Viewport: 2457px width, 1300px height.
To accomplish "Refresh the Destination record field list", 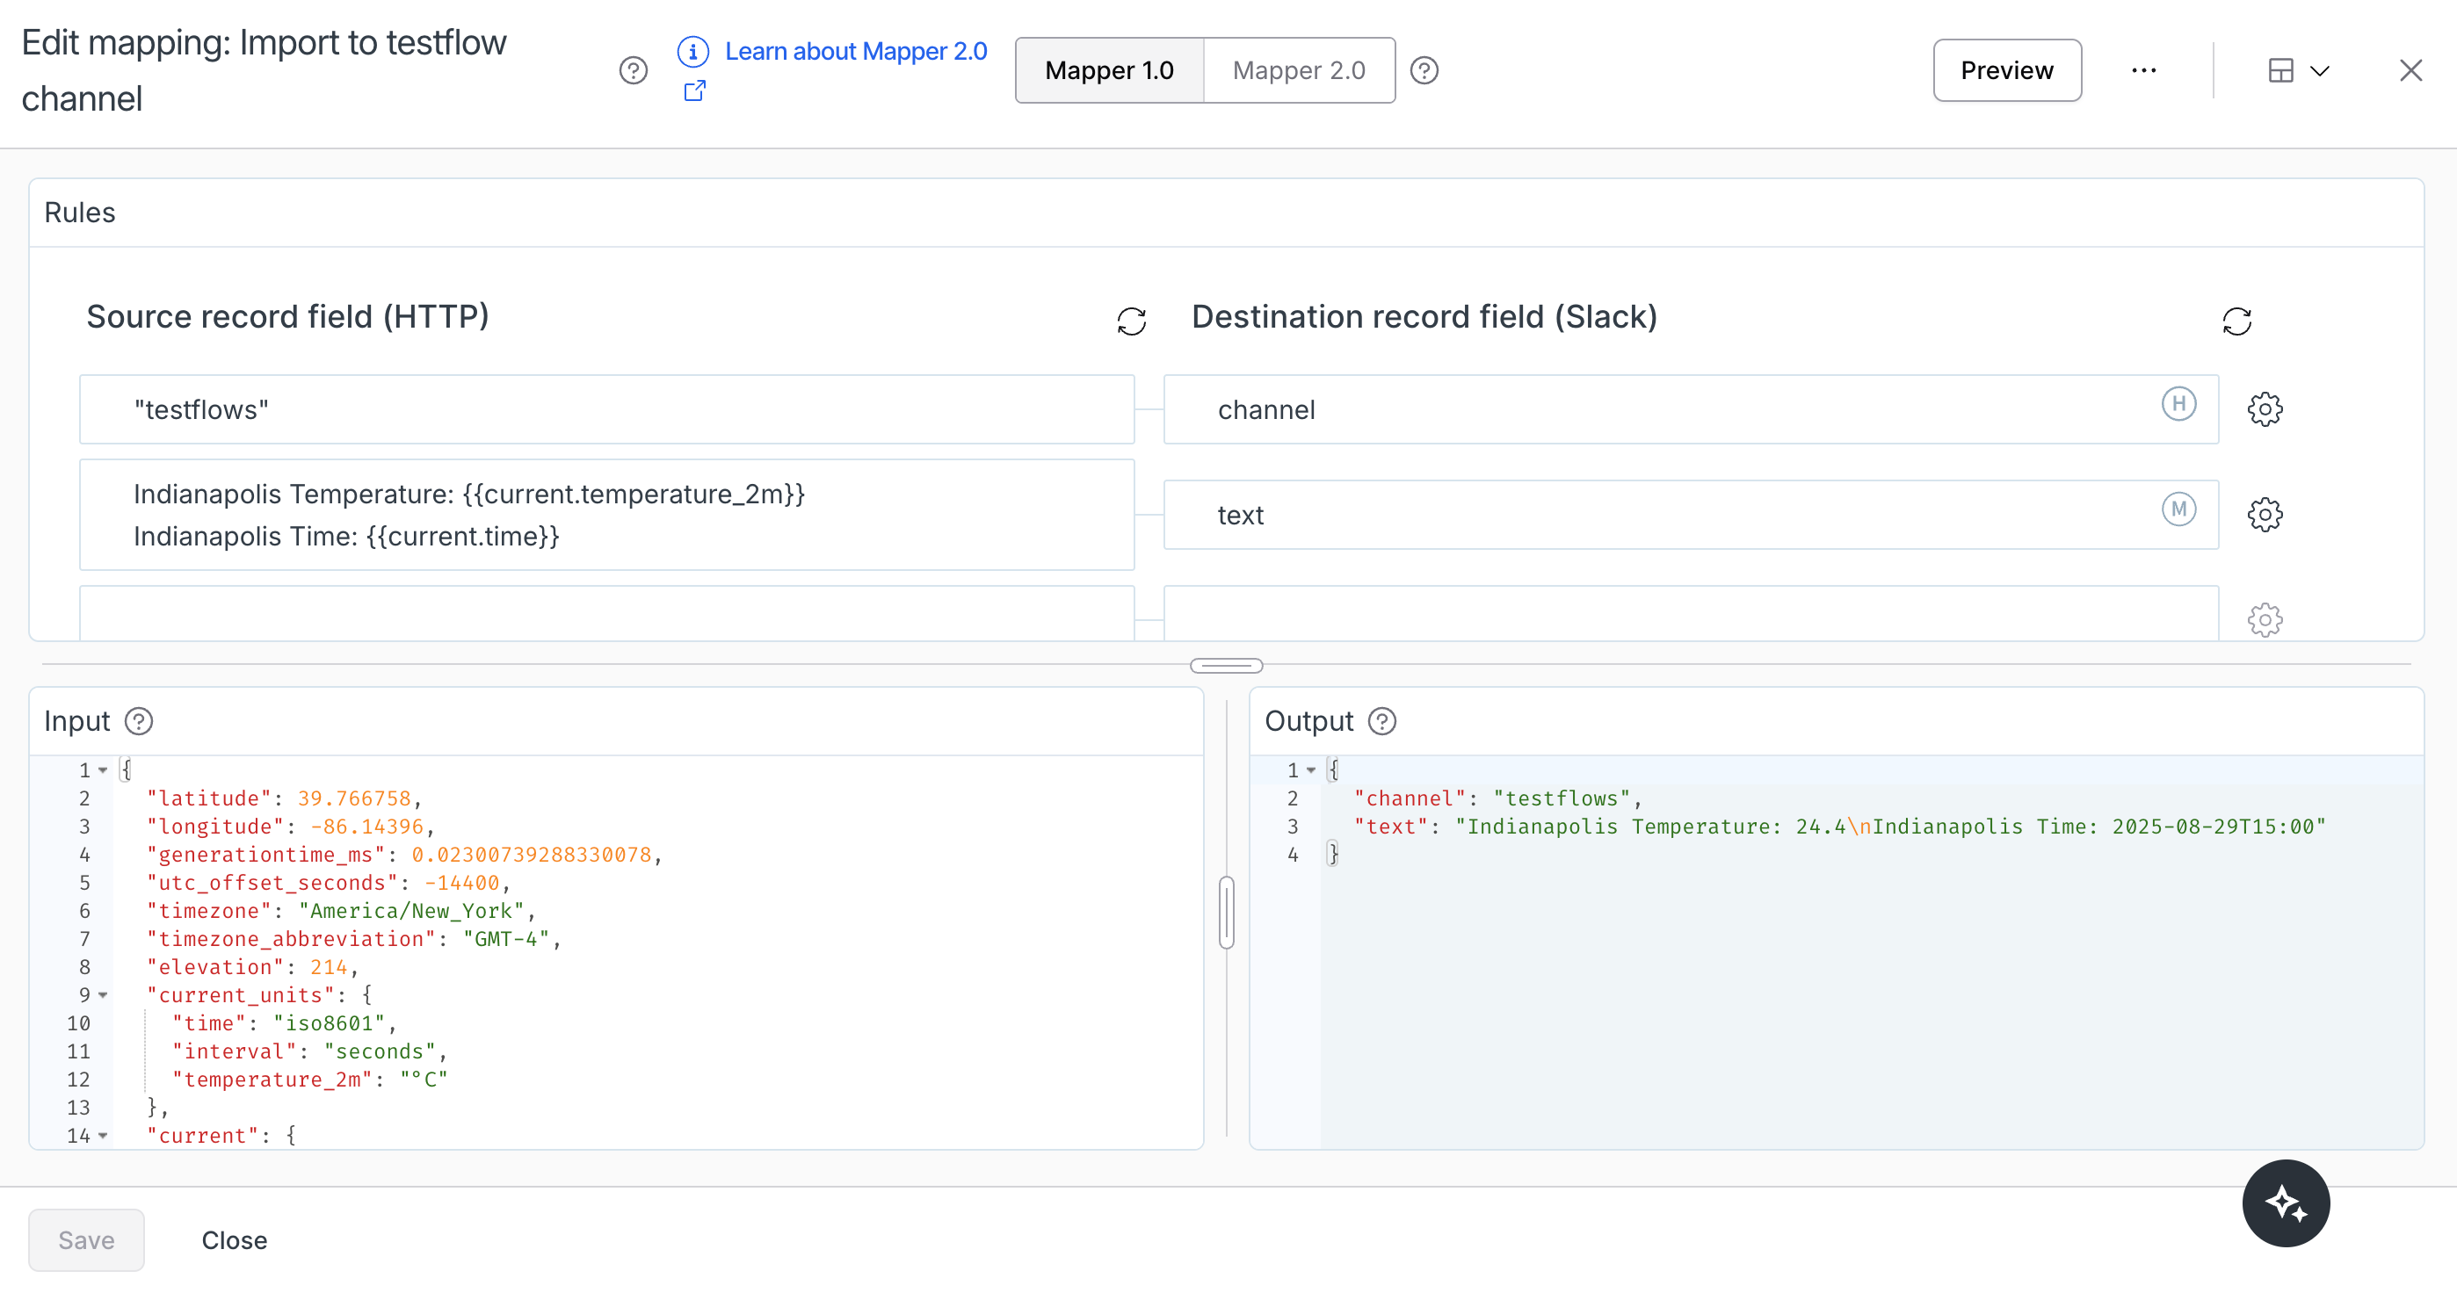I will [x=2237, y=321].
